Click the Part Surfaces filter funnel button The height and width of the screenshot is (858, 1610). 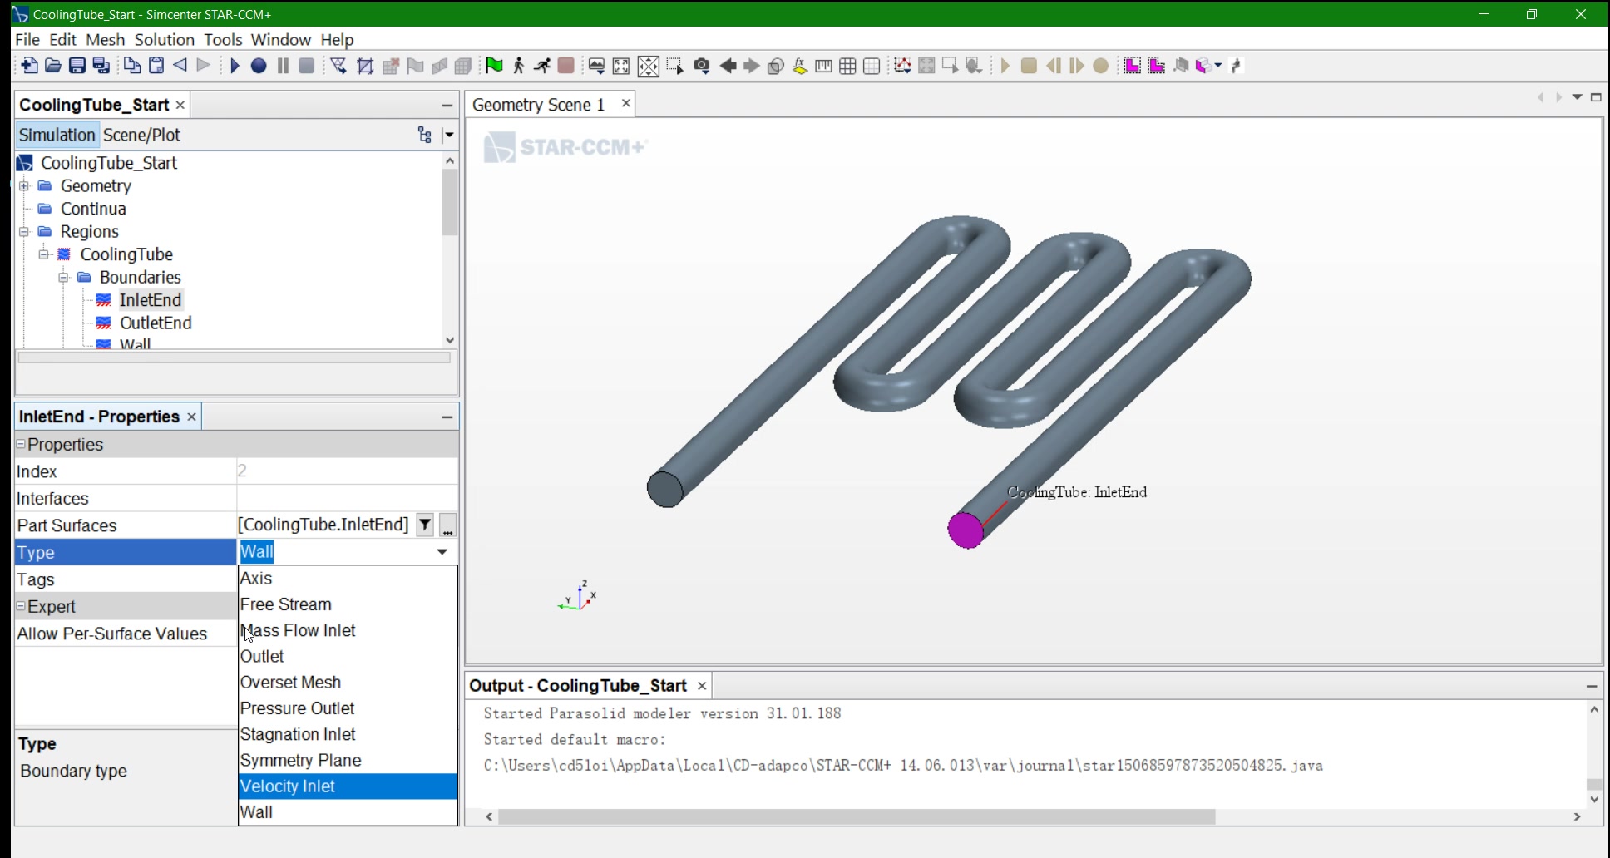425,525
